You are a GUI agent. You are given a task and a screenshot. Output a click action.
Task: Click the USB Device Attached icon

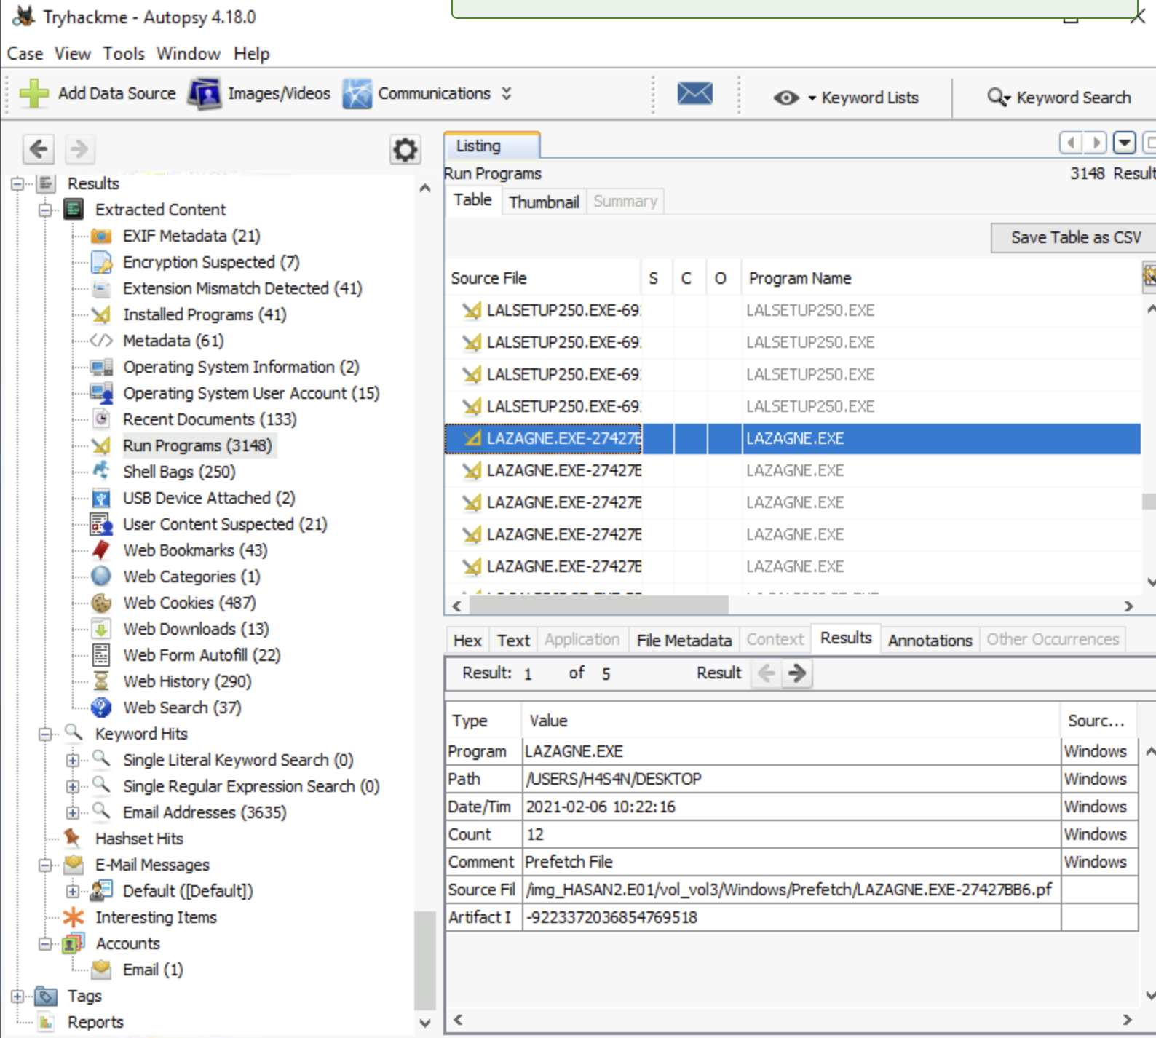point(101,498)
